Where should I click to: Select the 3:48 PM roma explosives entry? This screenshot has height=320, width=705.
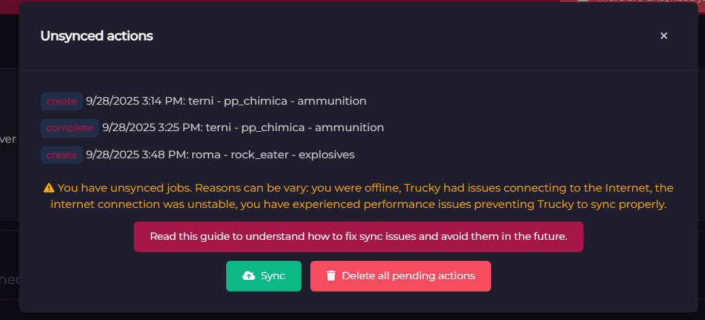(x=220, y=155)
